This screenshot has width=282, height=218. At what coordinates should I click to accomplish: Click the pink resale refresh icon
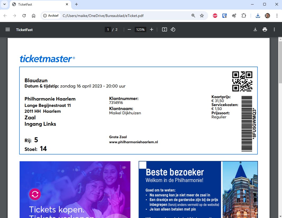point(35,194)
